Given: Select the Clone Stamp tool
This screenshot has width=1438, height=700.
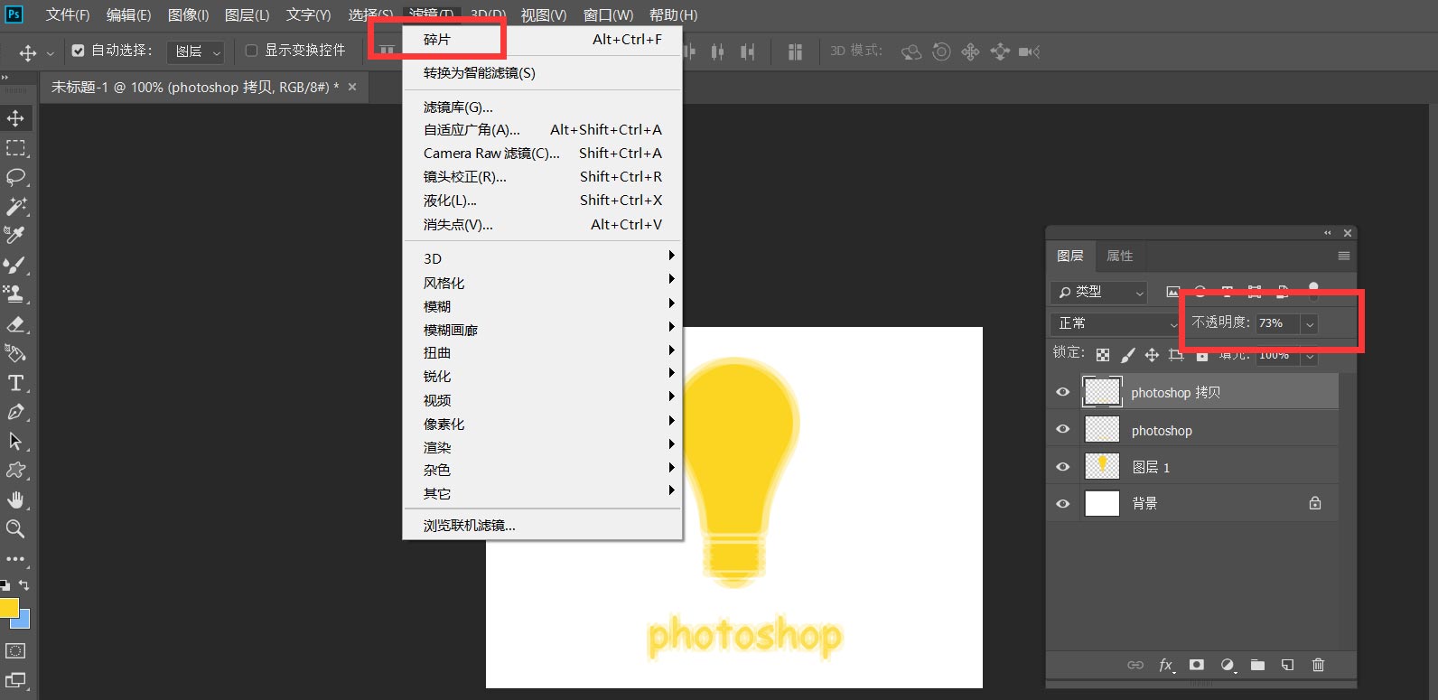Looking at the screenshot, I should click(x=15, y=294).
